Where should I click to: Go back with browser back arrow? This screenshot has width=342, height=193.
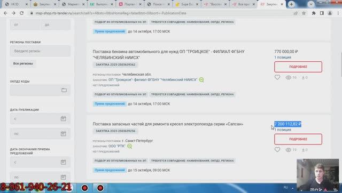click(x=5, y=13)
